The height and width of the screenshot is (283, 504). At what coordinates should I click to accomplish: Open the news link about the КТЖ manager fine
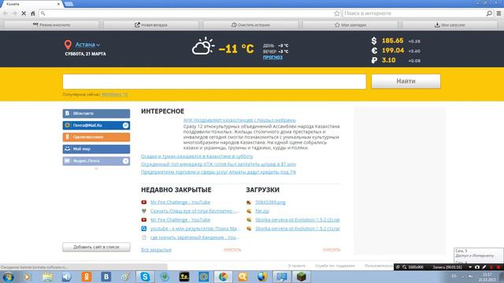[x=219, y=164]
